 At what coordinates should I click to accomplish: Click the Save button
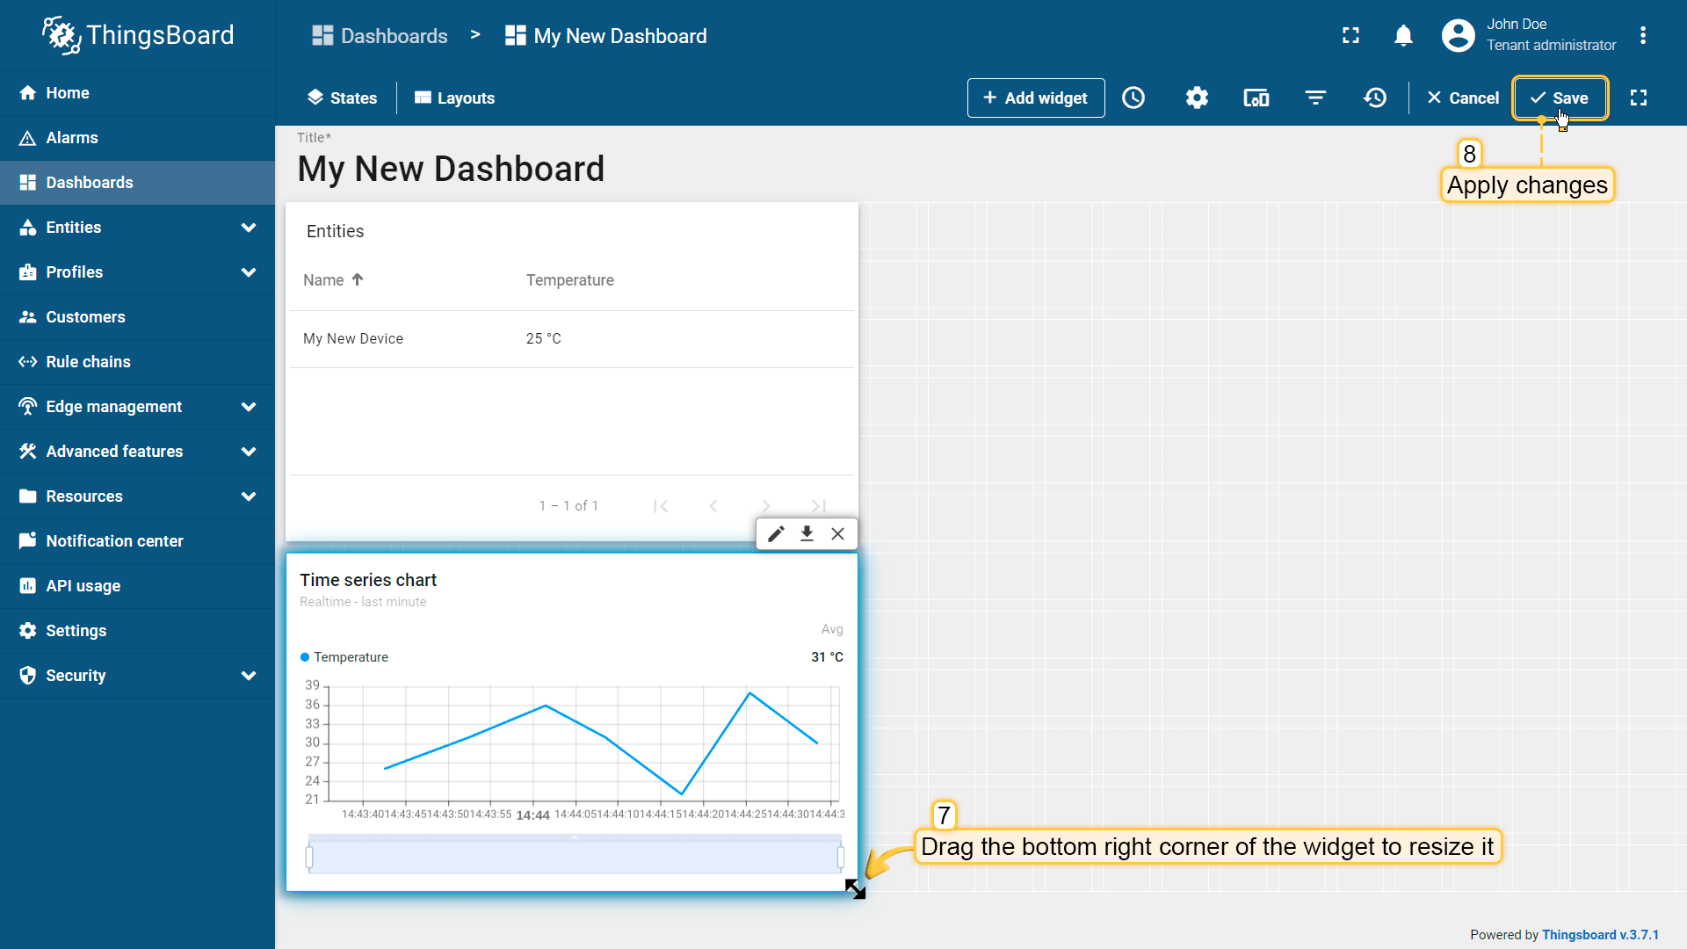point(1560,98)
